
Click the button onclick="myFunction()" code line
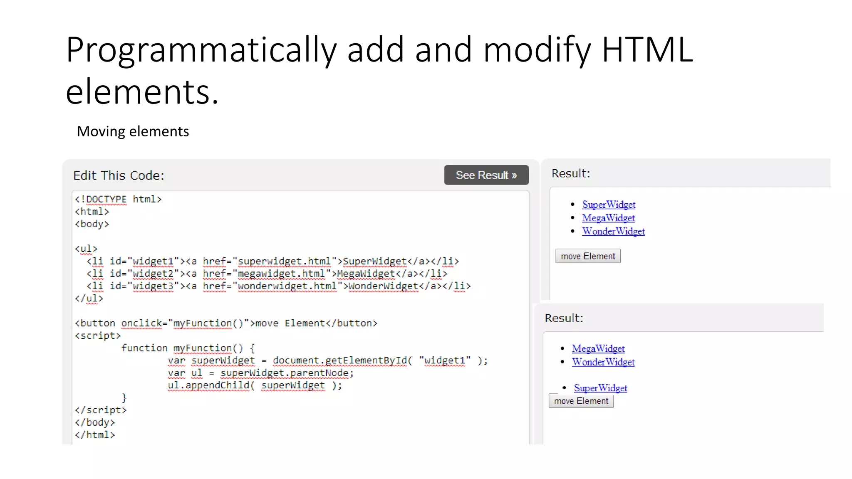[x=226, y=323]
